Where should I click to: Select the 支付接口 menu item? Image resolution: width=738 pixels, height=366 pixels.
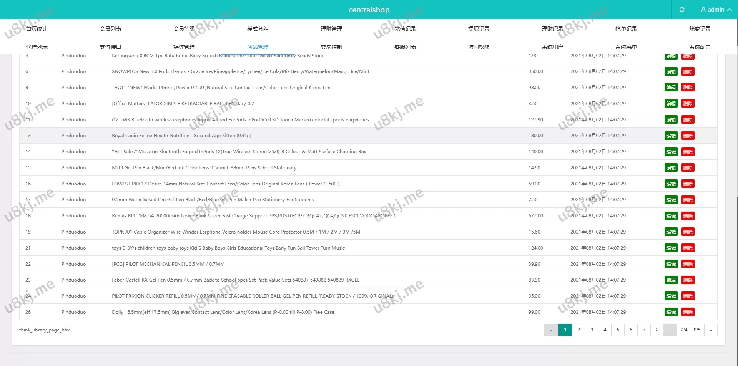(x=110, y=47)
